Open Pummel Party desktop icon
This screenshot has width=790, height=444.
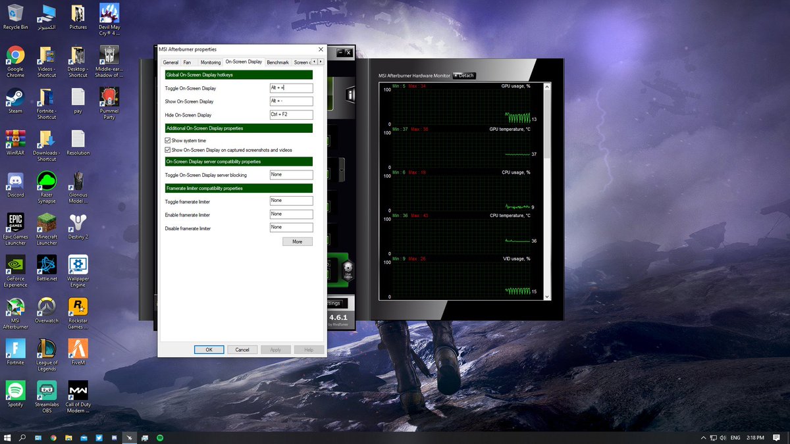[x=109, y=104]
